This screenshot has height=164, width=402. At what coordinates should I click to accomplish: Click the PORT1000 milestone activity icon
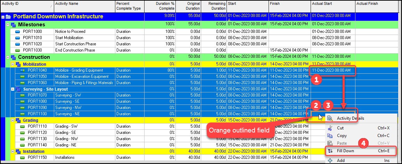(x=18, y=31)
